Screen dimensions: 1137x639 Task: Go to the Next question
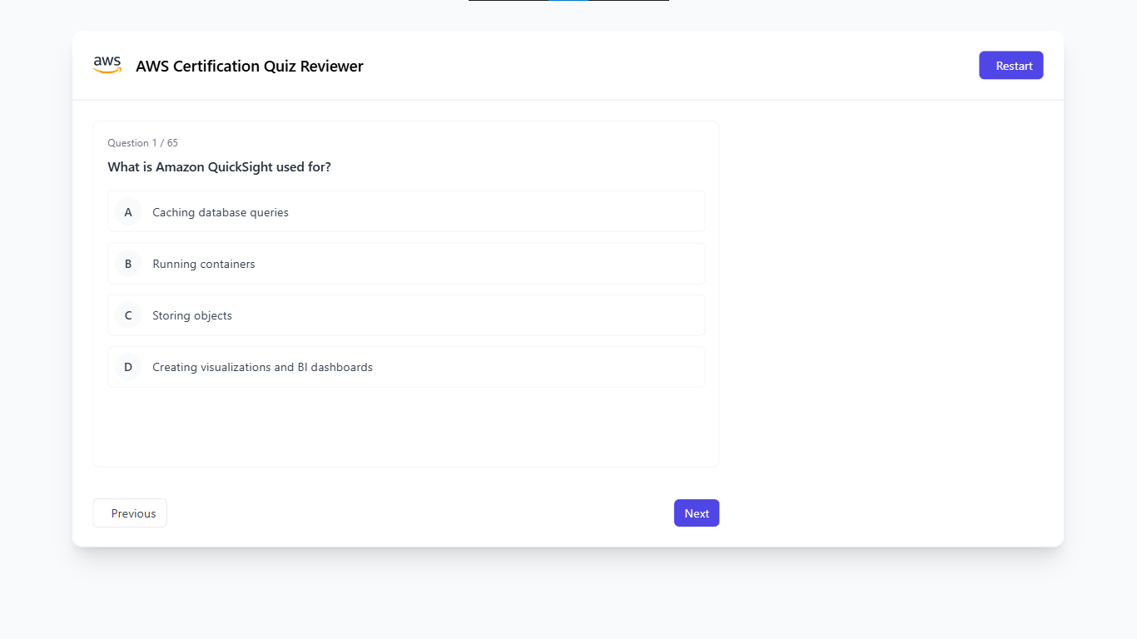[696, 513]
